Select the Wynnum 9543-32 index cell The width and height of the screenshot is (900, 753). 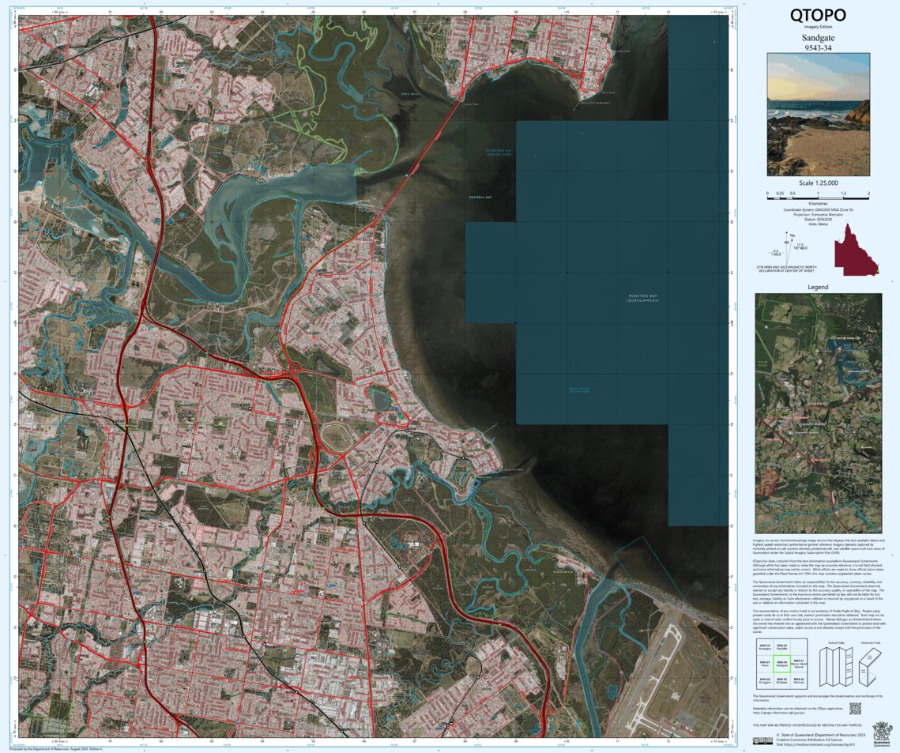(799, 680)
